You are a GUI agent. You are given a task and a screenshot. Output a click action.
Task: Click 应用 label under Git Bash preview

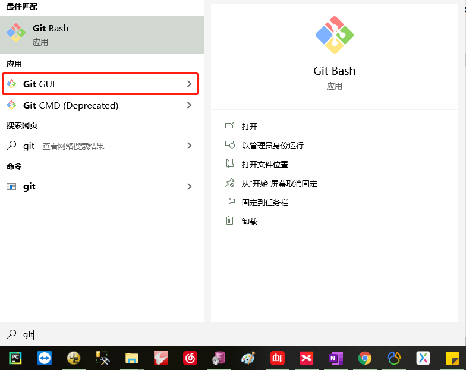[334, 86]
